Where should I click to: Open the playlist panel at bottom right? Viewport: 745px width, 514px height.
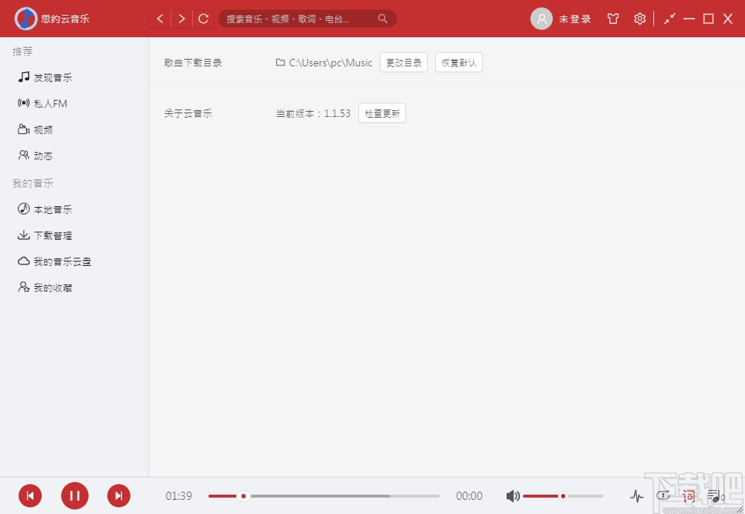pyautogui.click(x=714, y=496)
